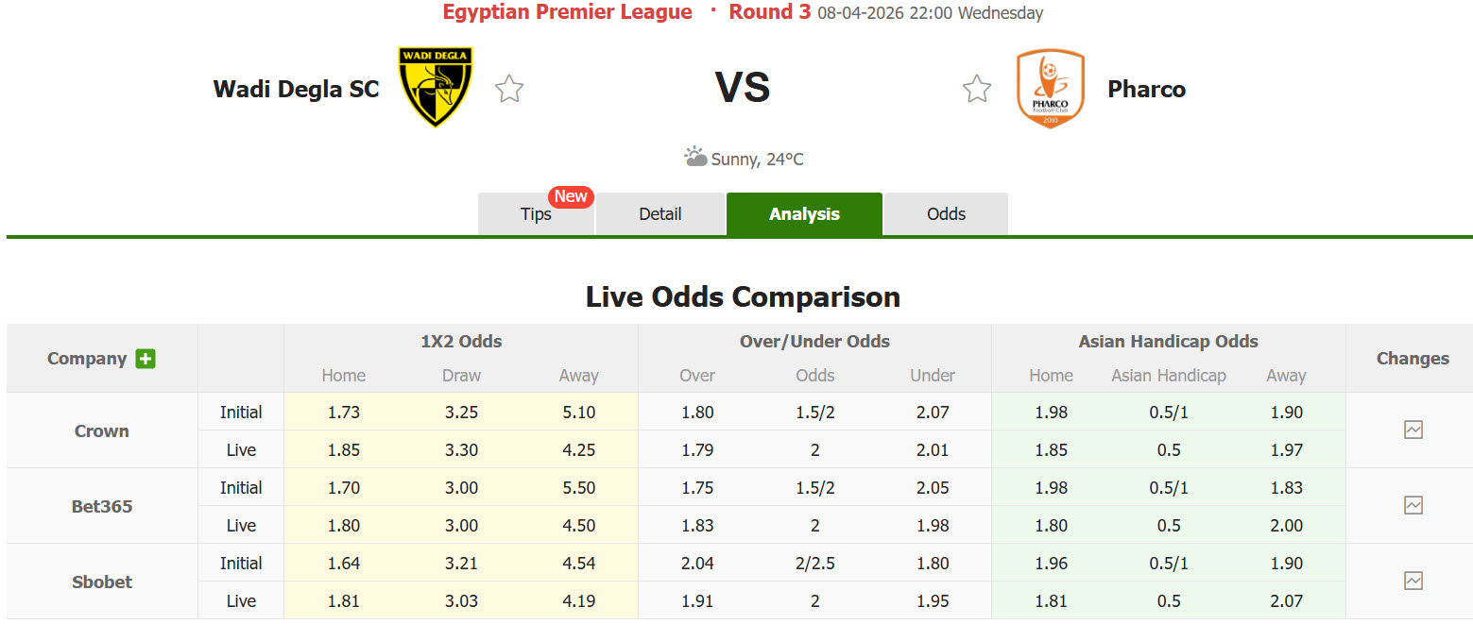Toggle the favorite star beside Pharco
This screenshot has width=1473, height=624.
pos(977,89)
